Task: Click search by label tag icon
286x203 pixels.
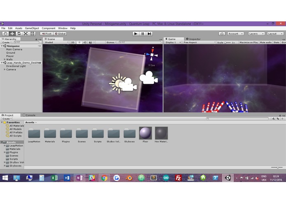Action: 278,118
